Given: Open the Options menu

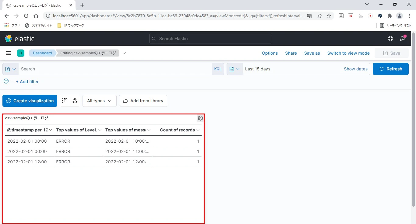Looking at the screenshot, I should tap(270, 53).
